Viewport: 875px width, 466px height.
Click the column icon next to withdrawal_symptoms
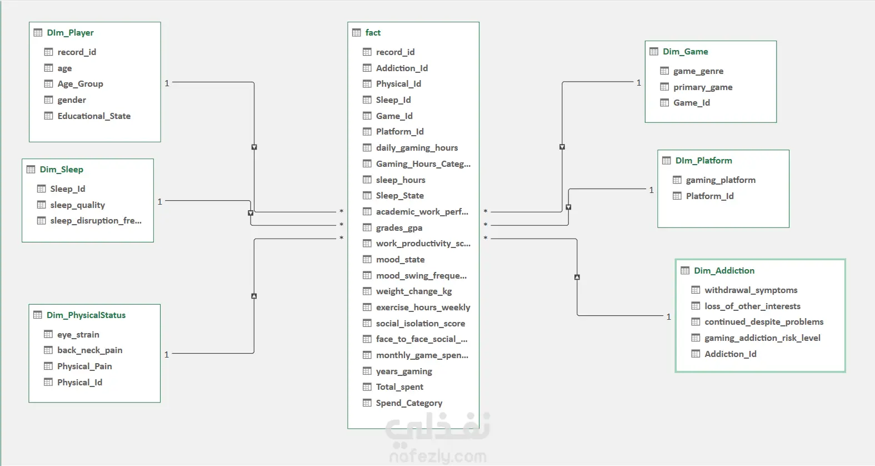696,290
